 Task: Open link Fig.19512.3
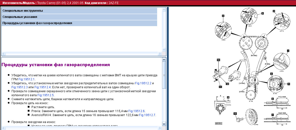pyautogui.click(x=20, y=87)
